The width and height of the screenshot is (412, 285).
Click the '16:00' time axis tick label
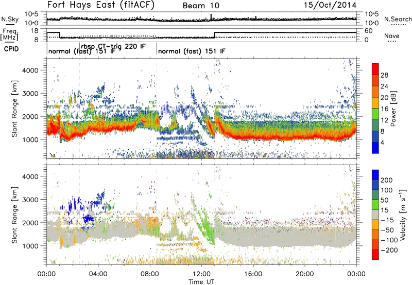click(x=253, y=274)
